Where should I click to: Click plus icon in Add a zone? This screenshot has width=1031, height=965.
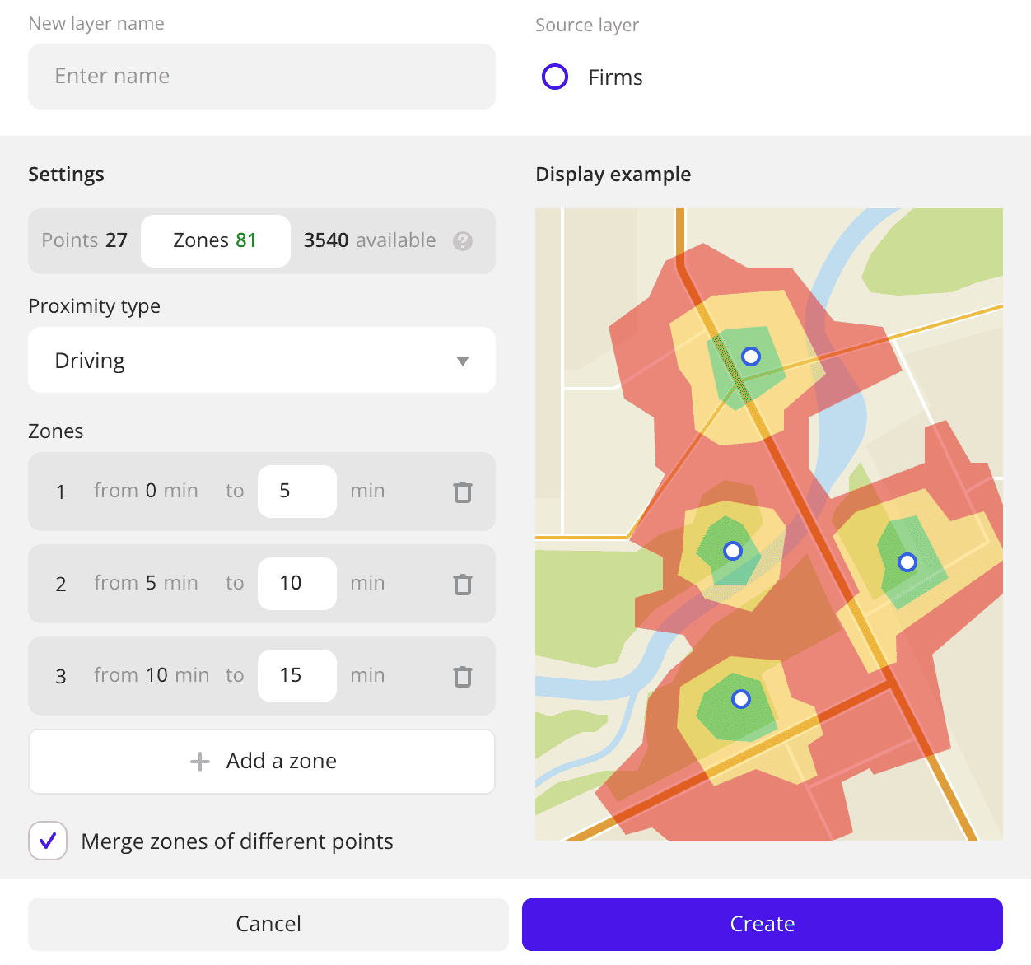pyautogui.click(x=200, y=762)
